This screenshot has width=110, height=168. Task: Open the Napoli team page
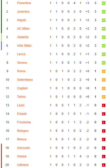(21, 20)
